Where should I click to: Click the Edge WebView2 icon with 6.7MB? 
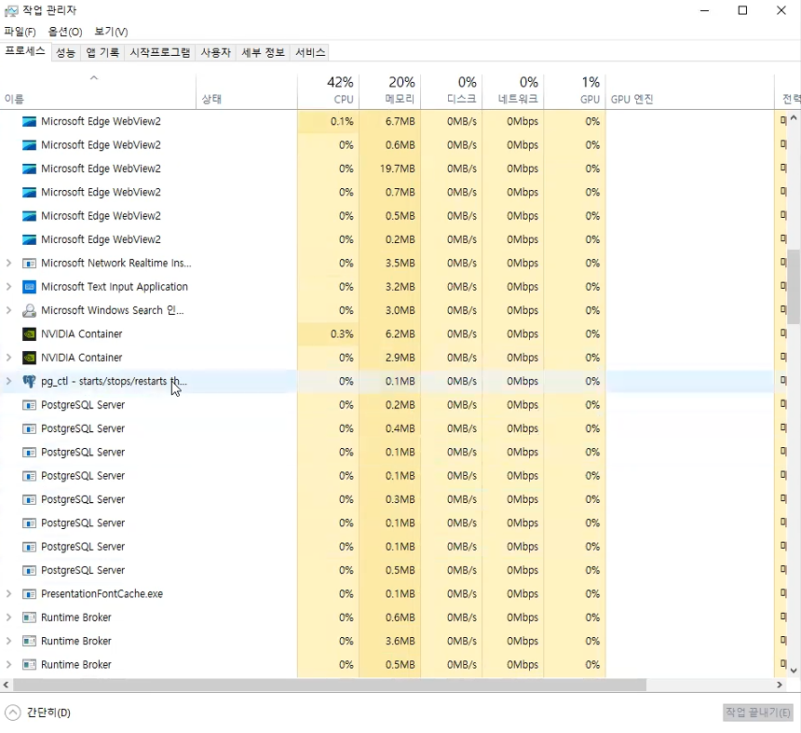pos(29,121)
